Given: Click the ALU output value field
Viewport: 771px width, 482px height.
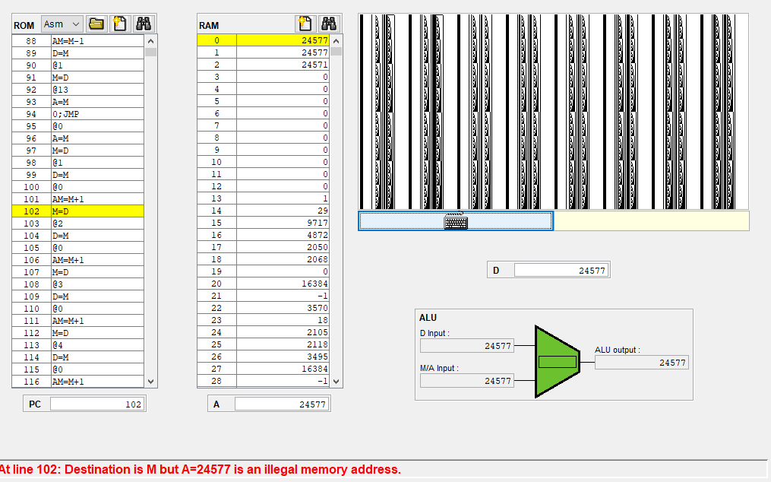Looking at the screenshot, I should click(x=640, y=363).
